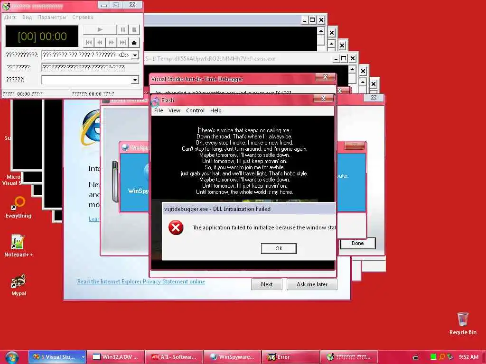Click the clock showing 9:52 AM
This screenshot has width=486, height=364.
pos(468,357)
